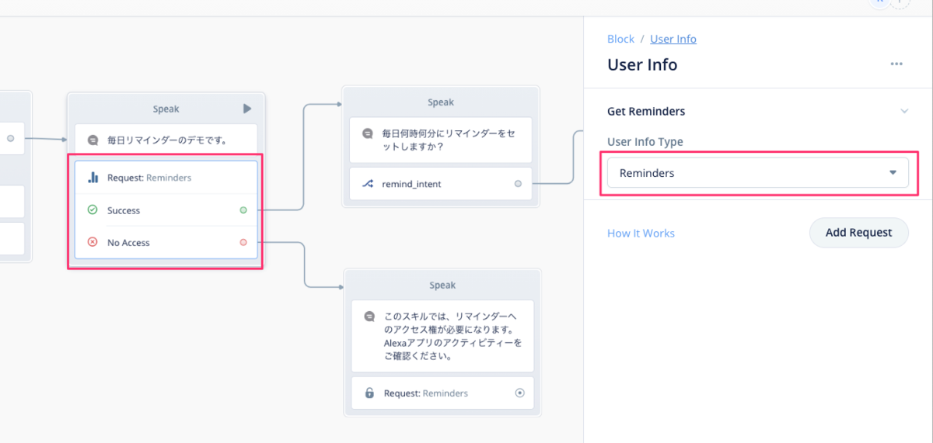Click the Block breadcrumb link
933x443 pixels.
click(620, 39)
